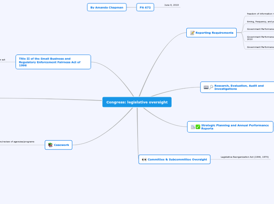The width and height of the screenshot is (274, 204).
Task: Click the eyes icon on Committee Oversight node
Action: click(144, 160)
